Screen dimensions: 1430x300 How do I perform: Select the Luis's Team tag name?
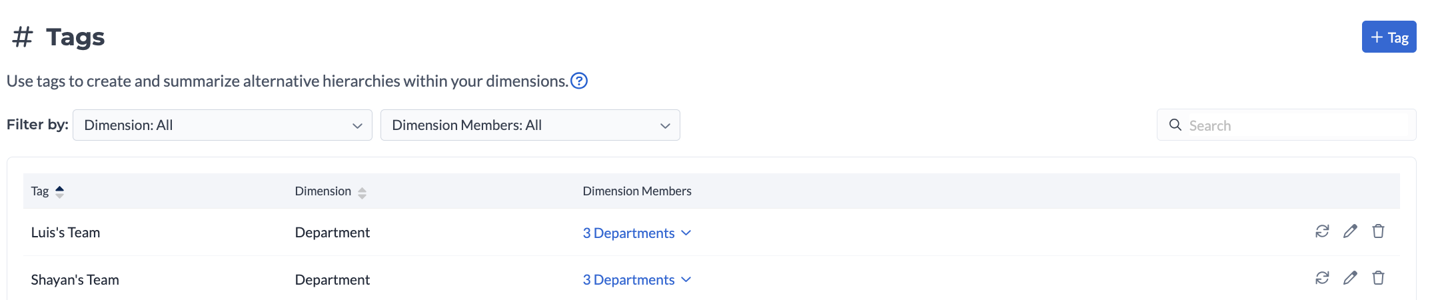tap(65, 233)
